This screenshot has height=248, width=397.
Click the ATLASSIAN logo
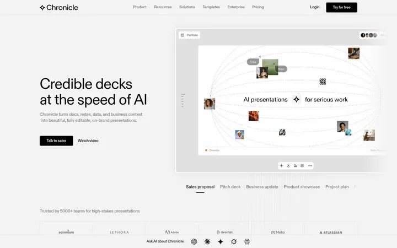coord(331,233)
